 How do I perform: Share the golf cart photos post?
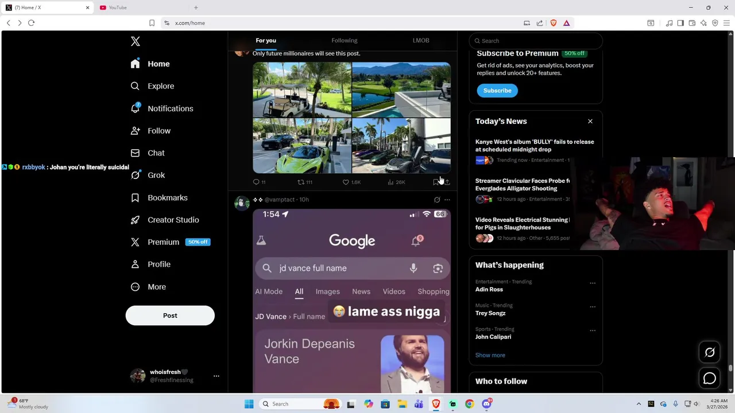point(447,182)
